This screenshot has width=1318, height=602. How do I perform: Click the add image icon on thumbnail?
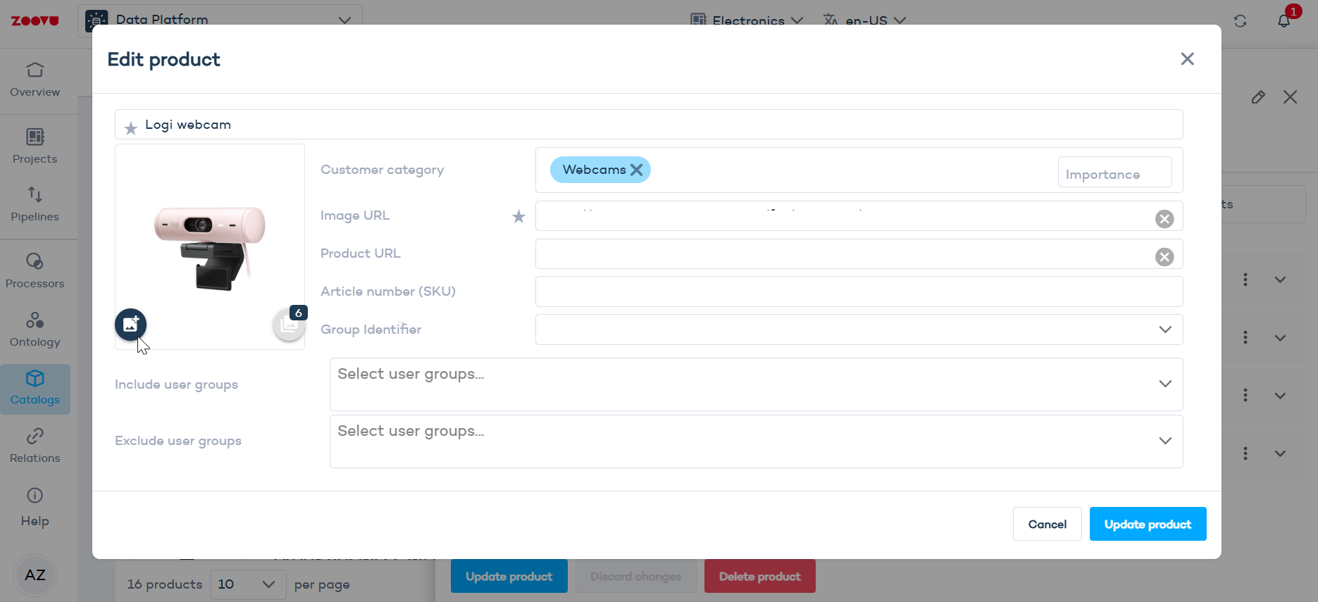[x=131, y=325]
